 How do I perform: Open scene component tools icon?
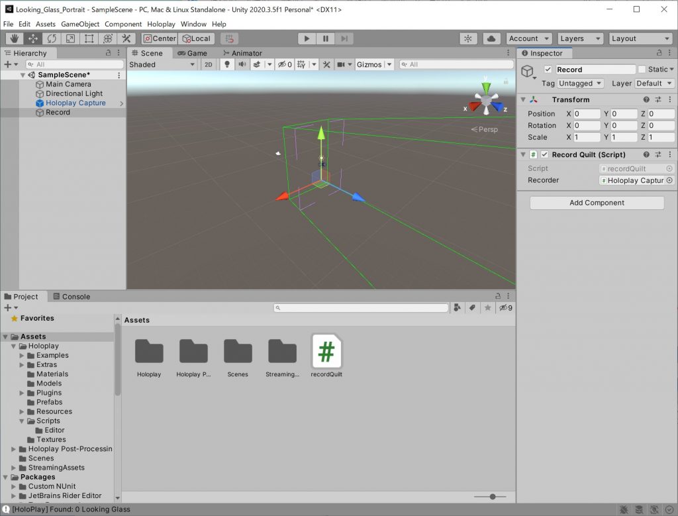click(326, 64)
